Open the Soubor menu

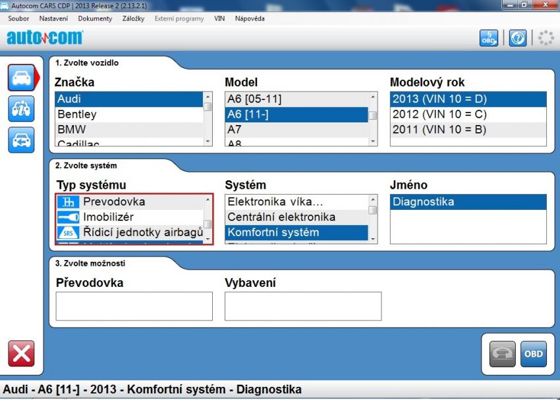(18, 18)
